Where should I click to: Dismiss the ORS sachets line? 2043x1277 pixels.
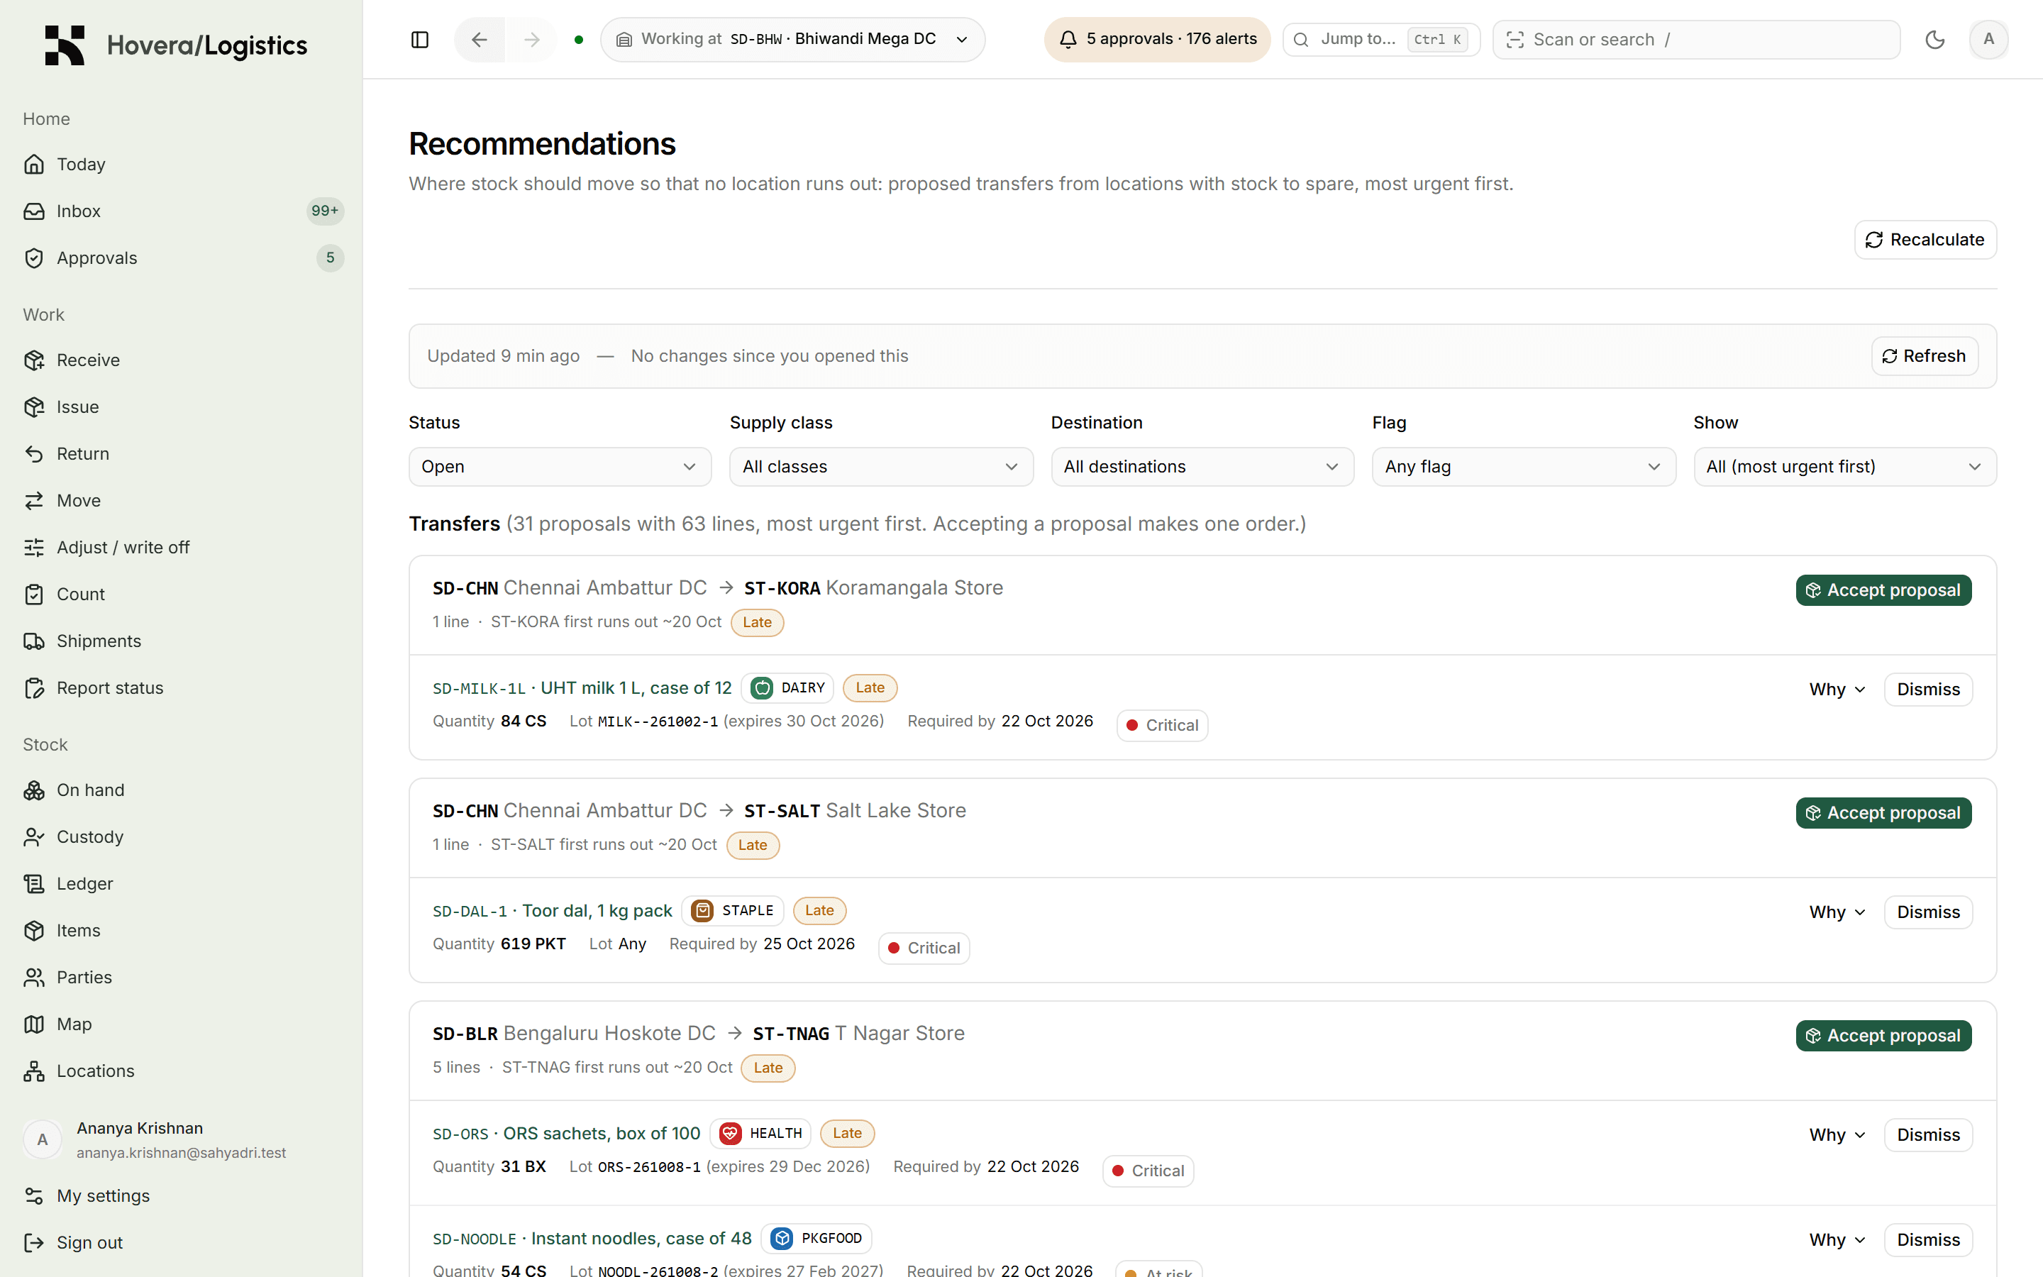[1928, 1135]
